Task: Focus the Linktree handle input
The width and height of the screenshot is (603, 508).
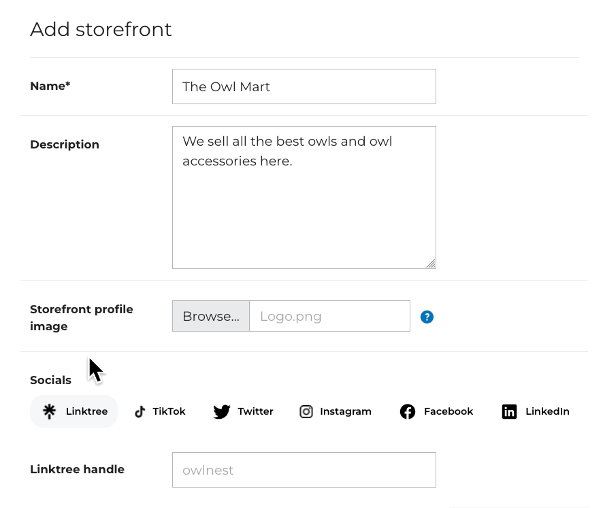Action: 304,470
